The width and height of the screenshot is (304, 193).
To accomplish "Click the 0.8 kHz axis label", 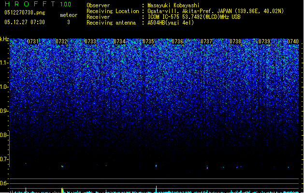I will [4, 135].
